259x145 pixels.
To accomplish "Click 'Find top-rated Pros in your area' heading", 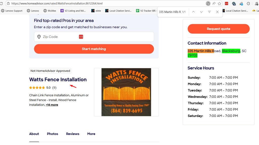I will 64,21.
